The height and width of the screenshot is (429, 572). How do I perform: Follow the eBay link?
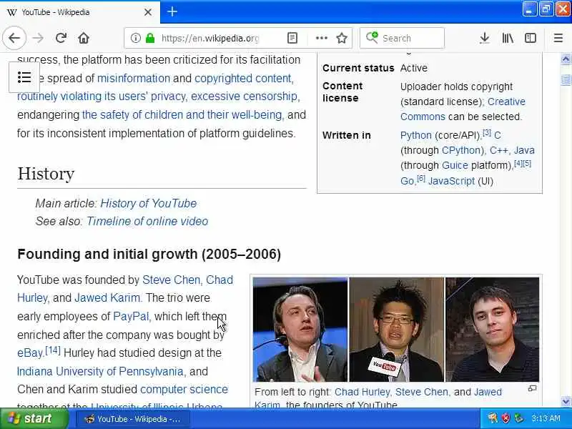pos(30,353)
